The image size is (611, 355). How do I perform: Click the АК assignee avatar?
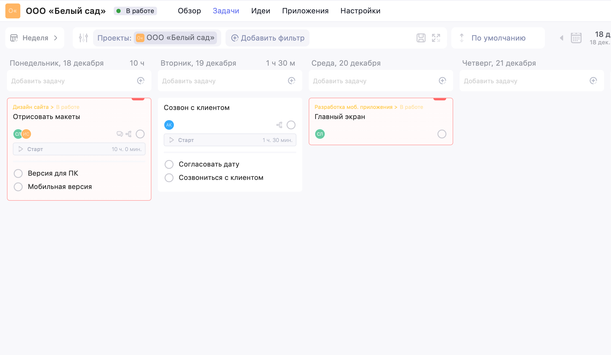[169, 125]
